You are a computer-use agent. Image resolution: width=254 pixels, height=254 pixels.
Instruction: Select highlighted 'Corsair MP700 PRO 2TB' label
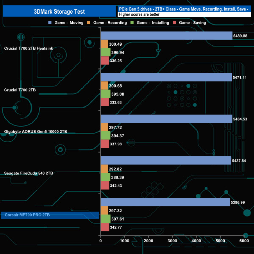pos(27,215)
